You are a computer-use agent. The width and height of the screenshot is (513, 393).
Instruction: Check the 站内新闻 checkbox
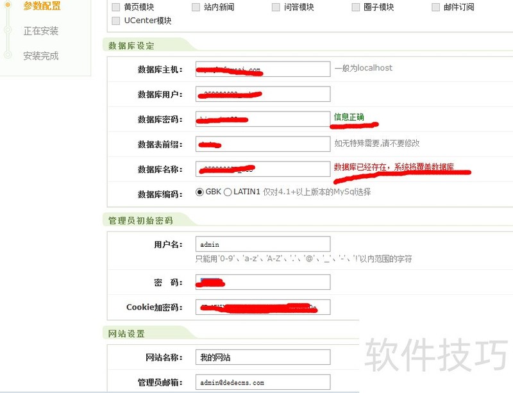click(196, 7)
